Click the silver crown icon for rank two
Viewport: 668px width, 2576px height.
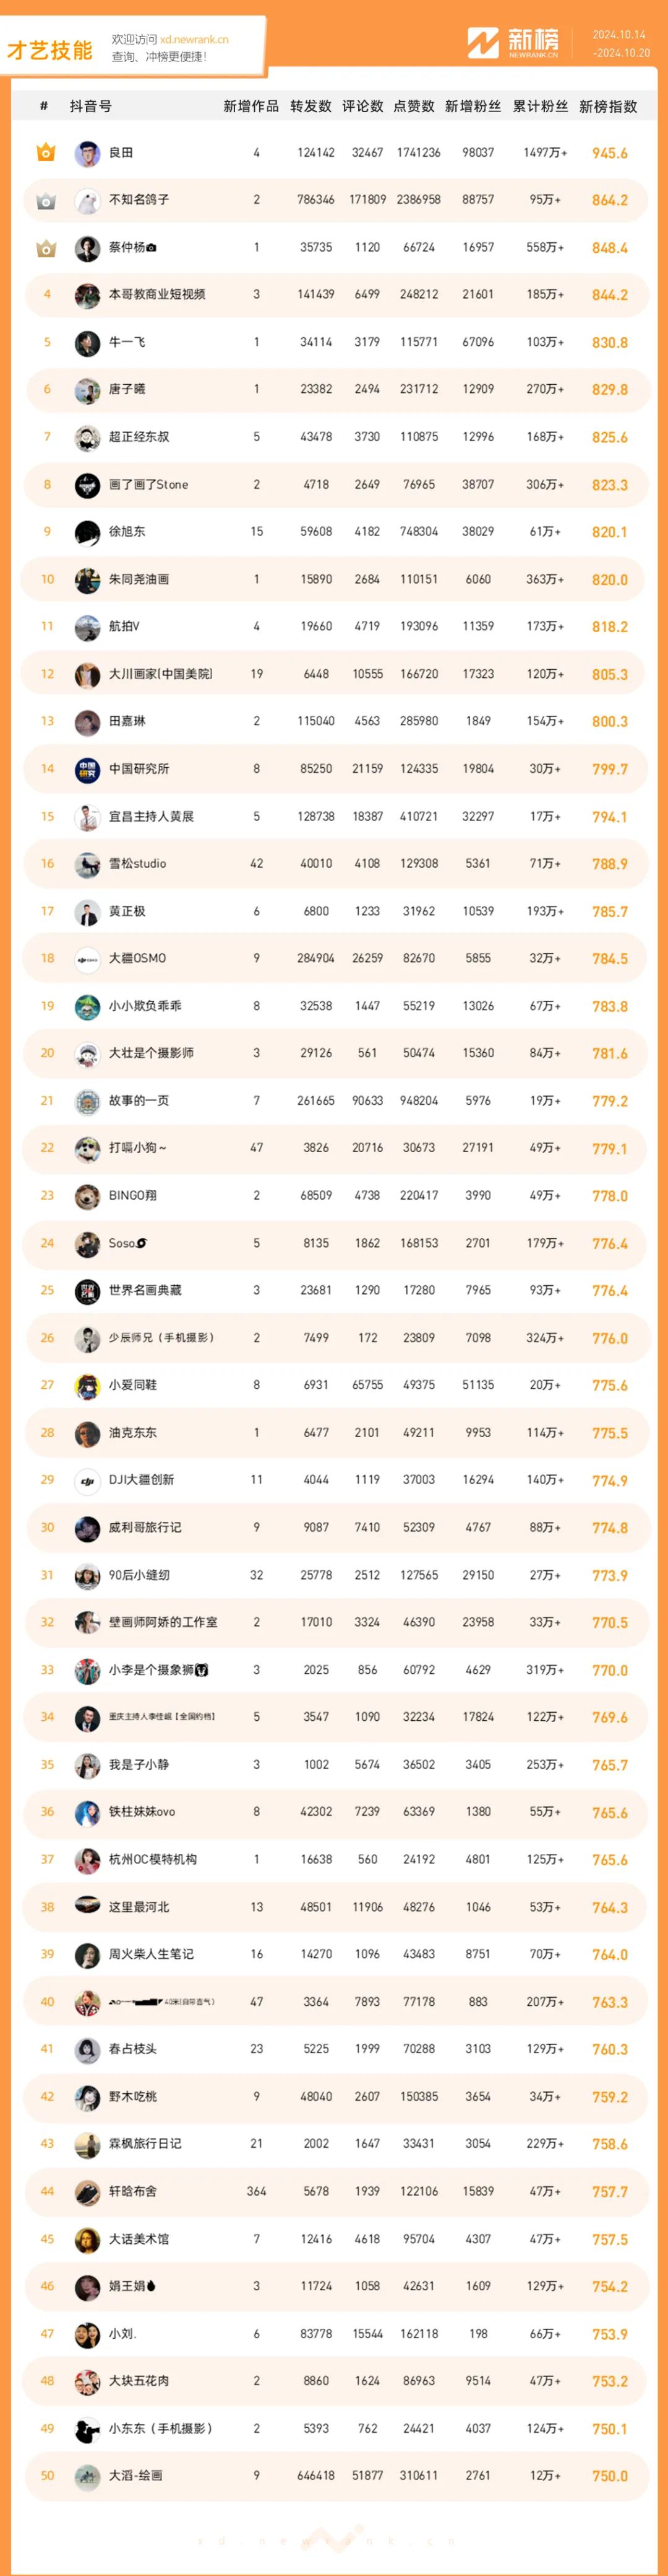coord(46,200)
